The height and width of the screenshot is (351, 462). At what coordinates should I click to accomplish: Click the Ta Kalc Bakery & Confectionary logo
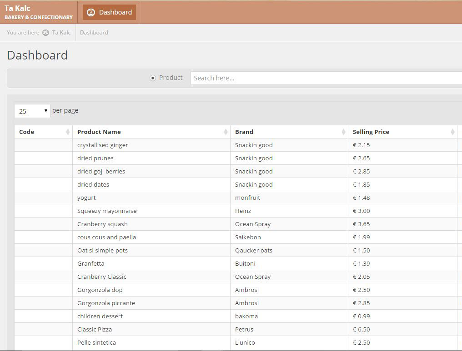pos(38,12)
